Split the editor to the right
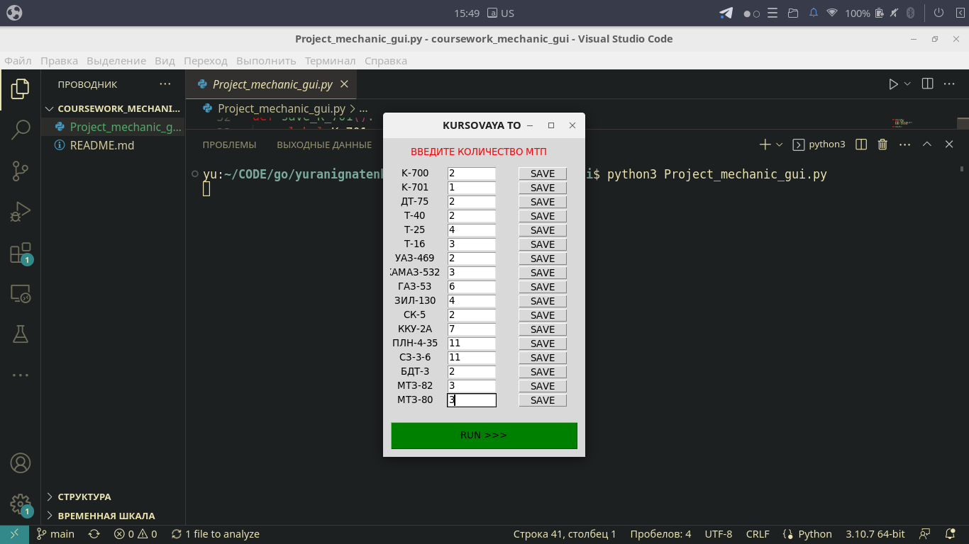Viewport: 969px width, 544px height. [927, 84]
